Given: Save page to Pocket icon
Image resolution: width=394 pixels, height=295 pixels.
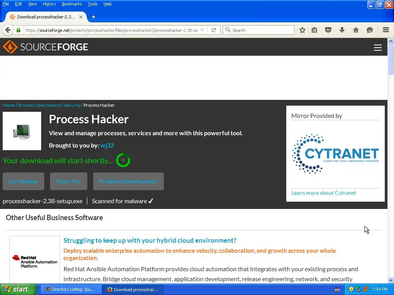Looking at the screenshot, I should [x=328, y=30].
